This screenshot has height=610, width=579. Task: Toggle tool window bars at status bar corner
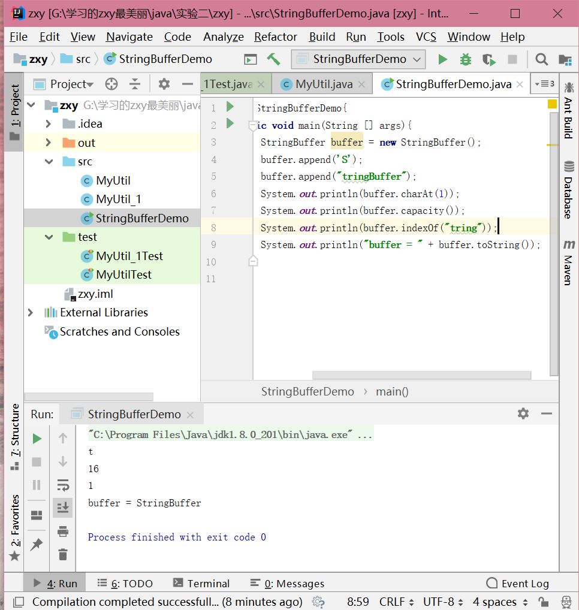pyautogui.click(x=19, y=602)
